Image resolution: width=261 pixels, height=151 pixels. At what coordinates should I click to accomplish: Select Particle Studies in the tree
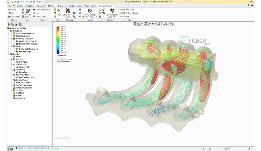pos(22,80)
